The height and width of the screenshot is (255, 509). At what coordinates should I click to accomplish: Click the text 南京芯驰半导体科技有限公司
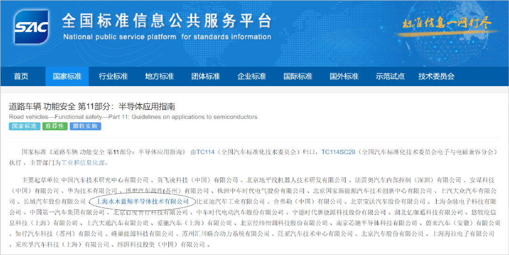pos(376,223)
